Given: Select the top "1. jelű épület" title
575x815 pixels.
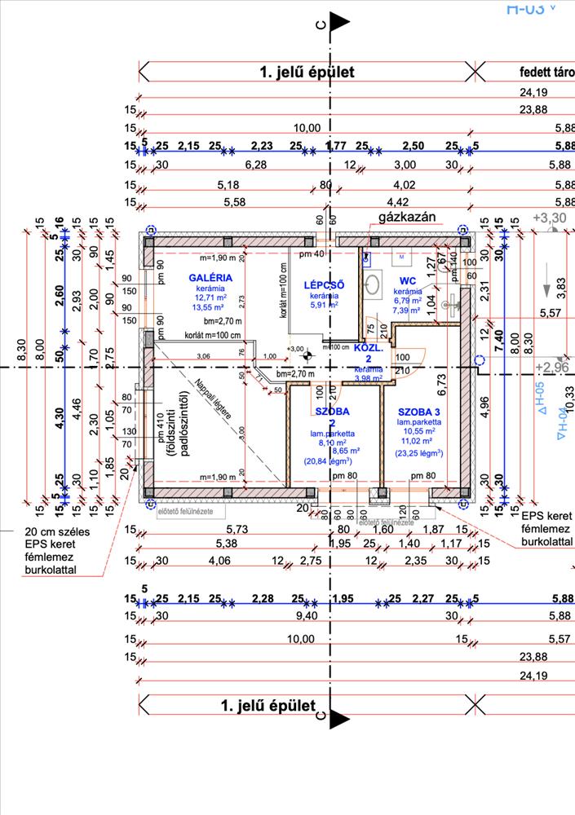Looking at the screenshot, I should click(307, 72).
